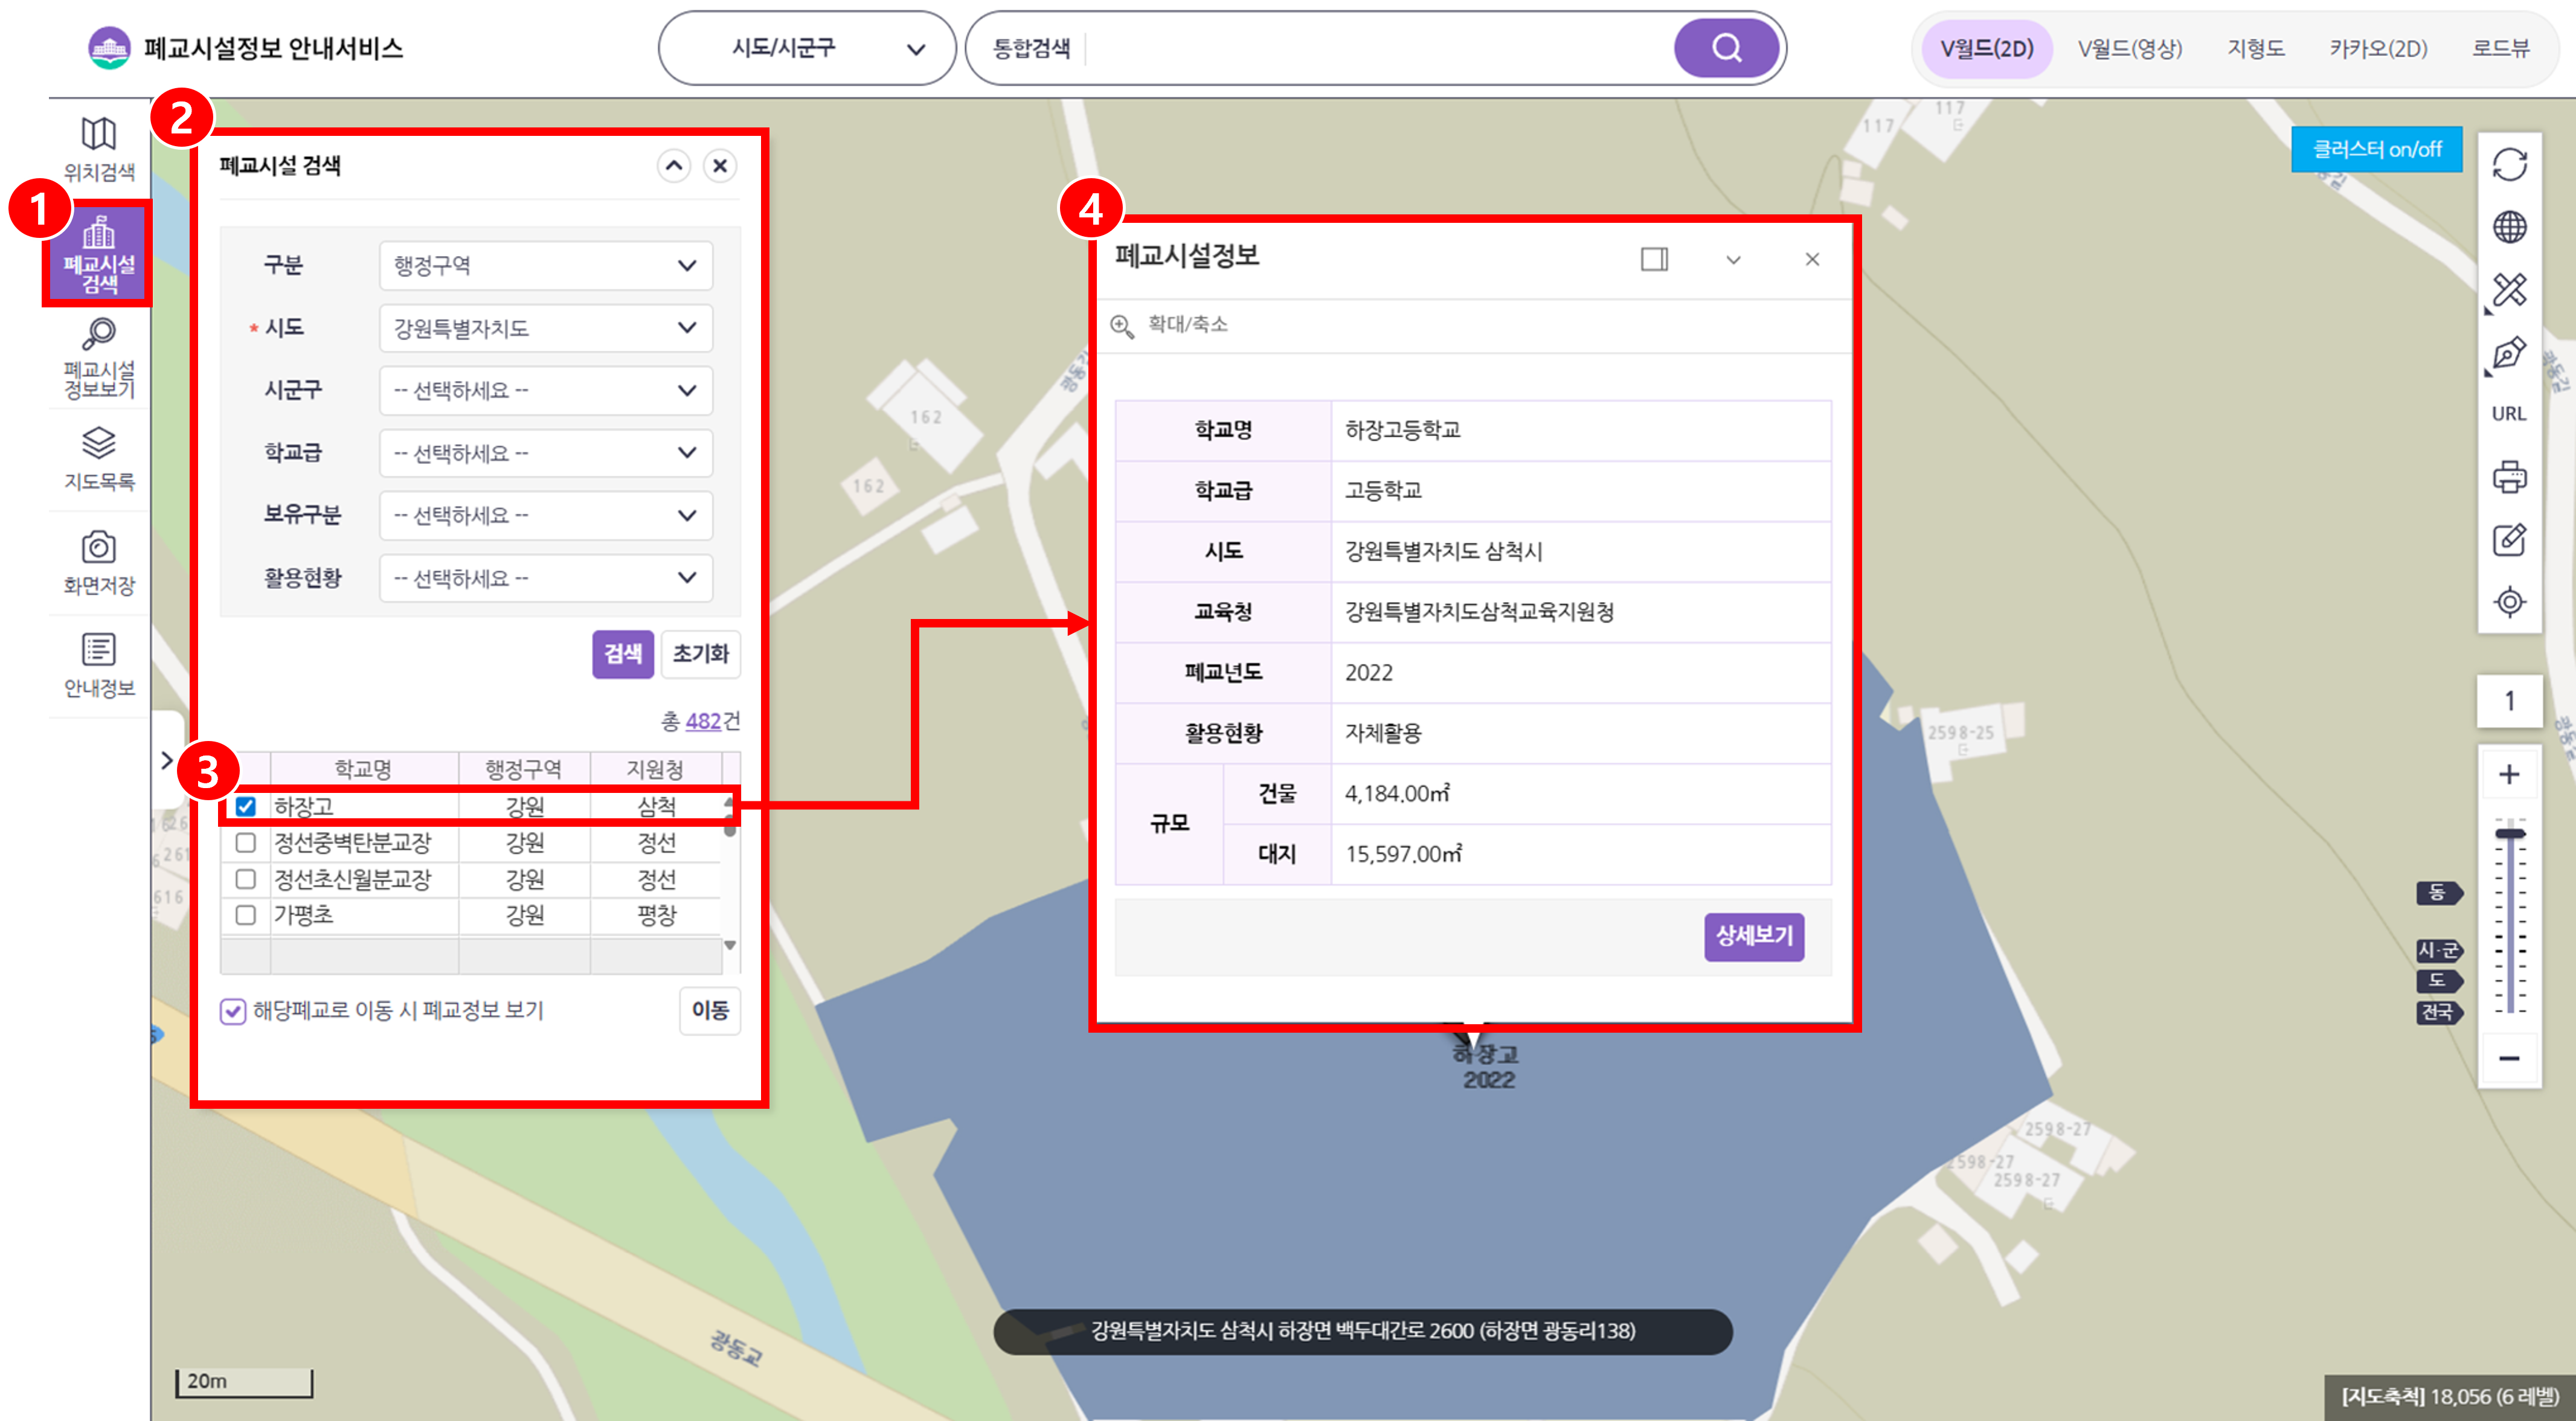Select the 로드뷰 map mode
The width and height of the screenshot is (2576, 1421).
click(2505, 47)
